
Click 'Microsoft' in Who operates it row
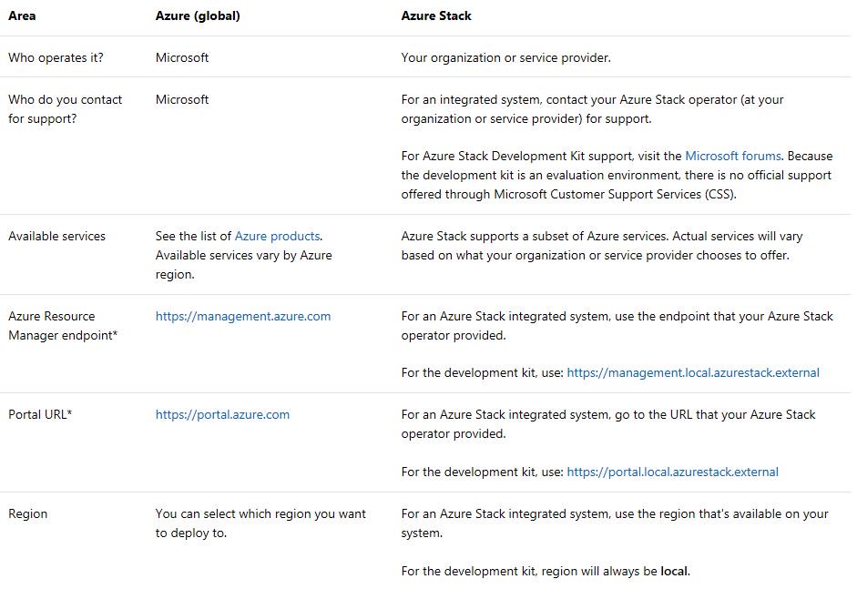(182, 58)
